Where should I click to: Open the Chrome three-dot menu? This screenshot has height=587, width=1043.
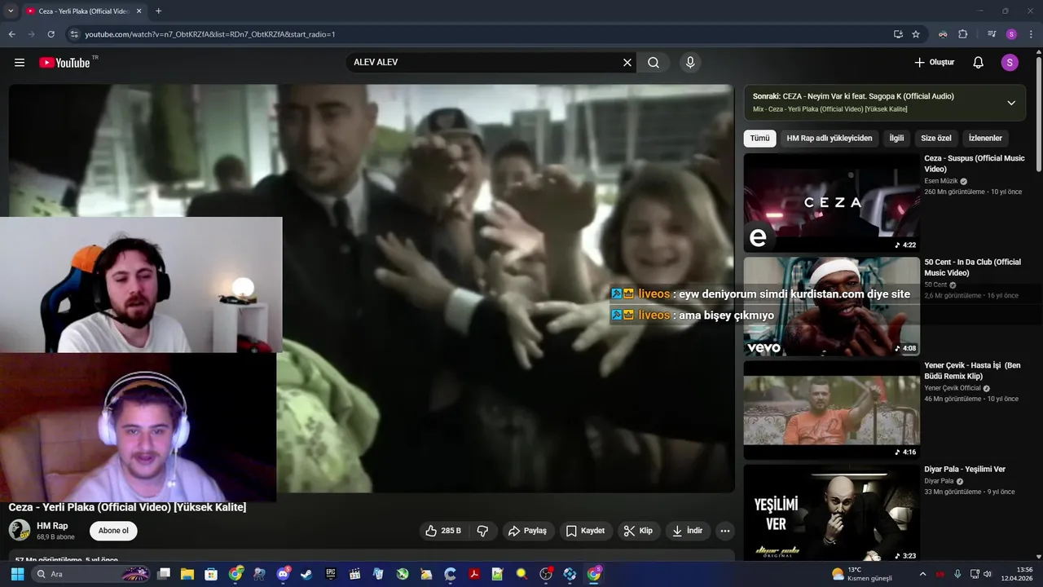point(1031,34)
